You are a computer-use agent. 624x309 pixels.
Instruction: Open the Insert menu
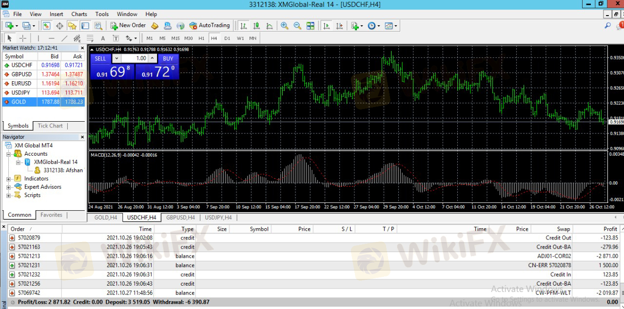[57, 14]
